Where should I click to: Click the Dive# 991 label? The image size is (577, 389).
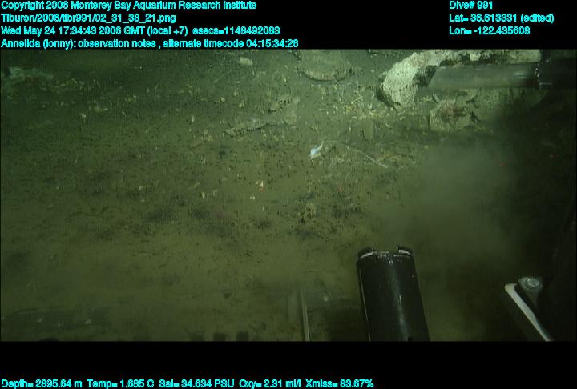click(470, 5)
